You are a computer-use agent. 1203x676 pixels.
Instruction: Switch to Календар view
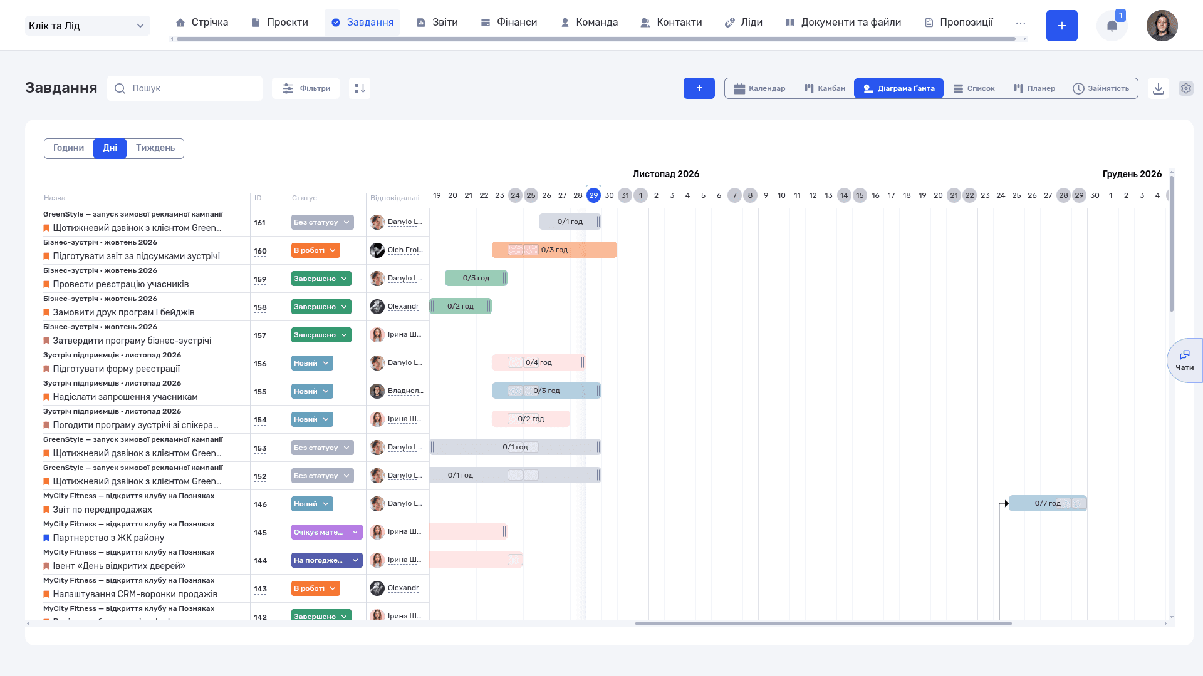[x=759, y=88]
